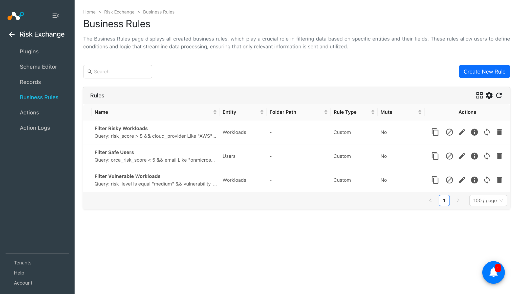Collapse the sidebar menu
Image resolution: width=518 pixels, height=294 pixels.
[56, 16]
